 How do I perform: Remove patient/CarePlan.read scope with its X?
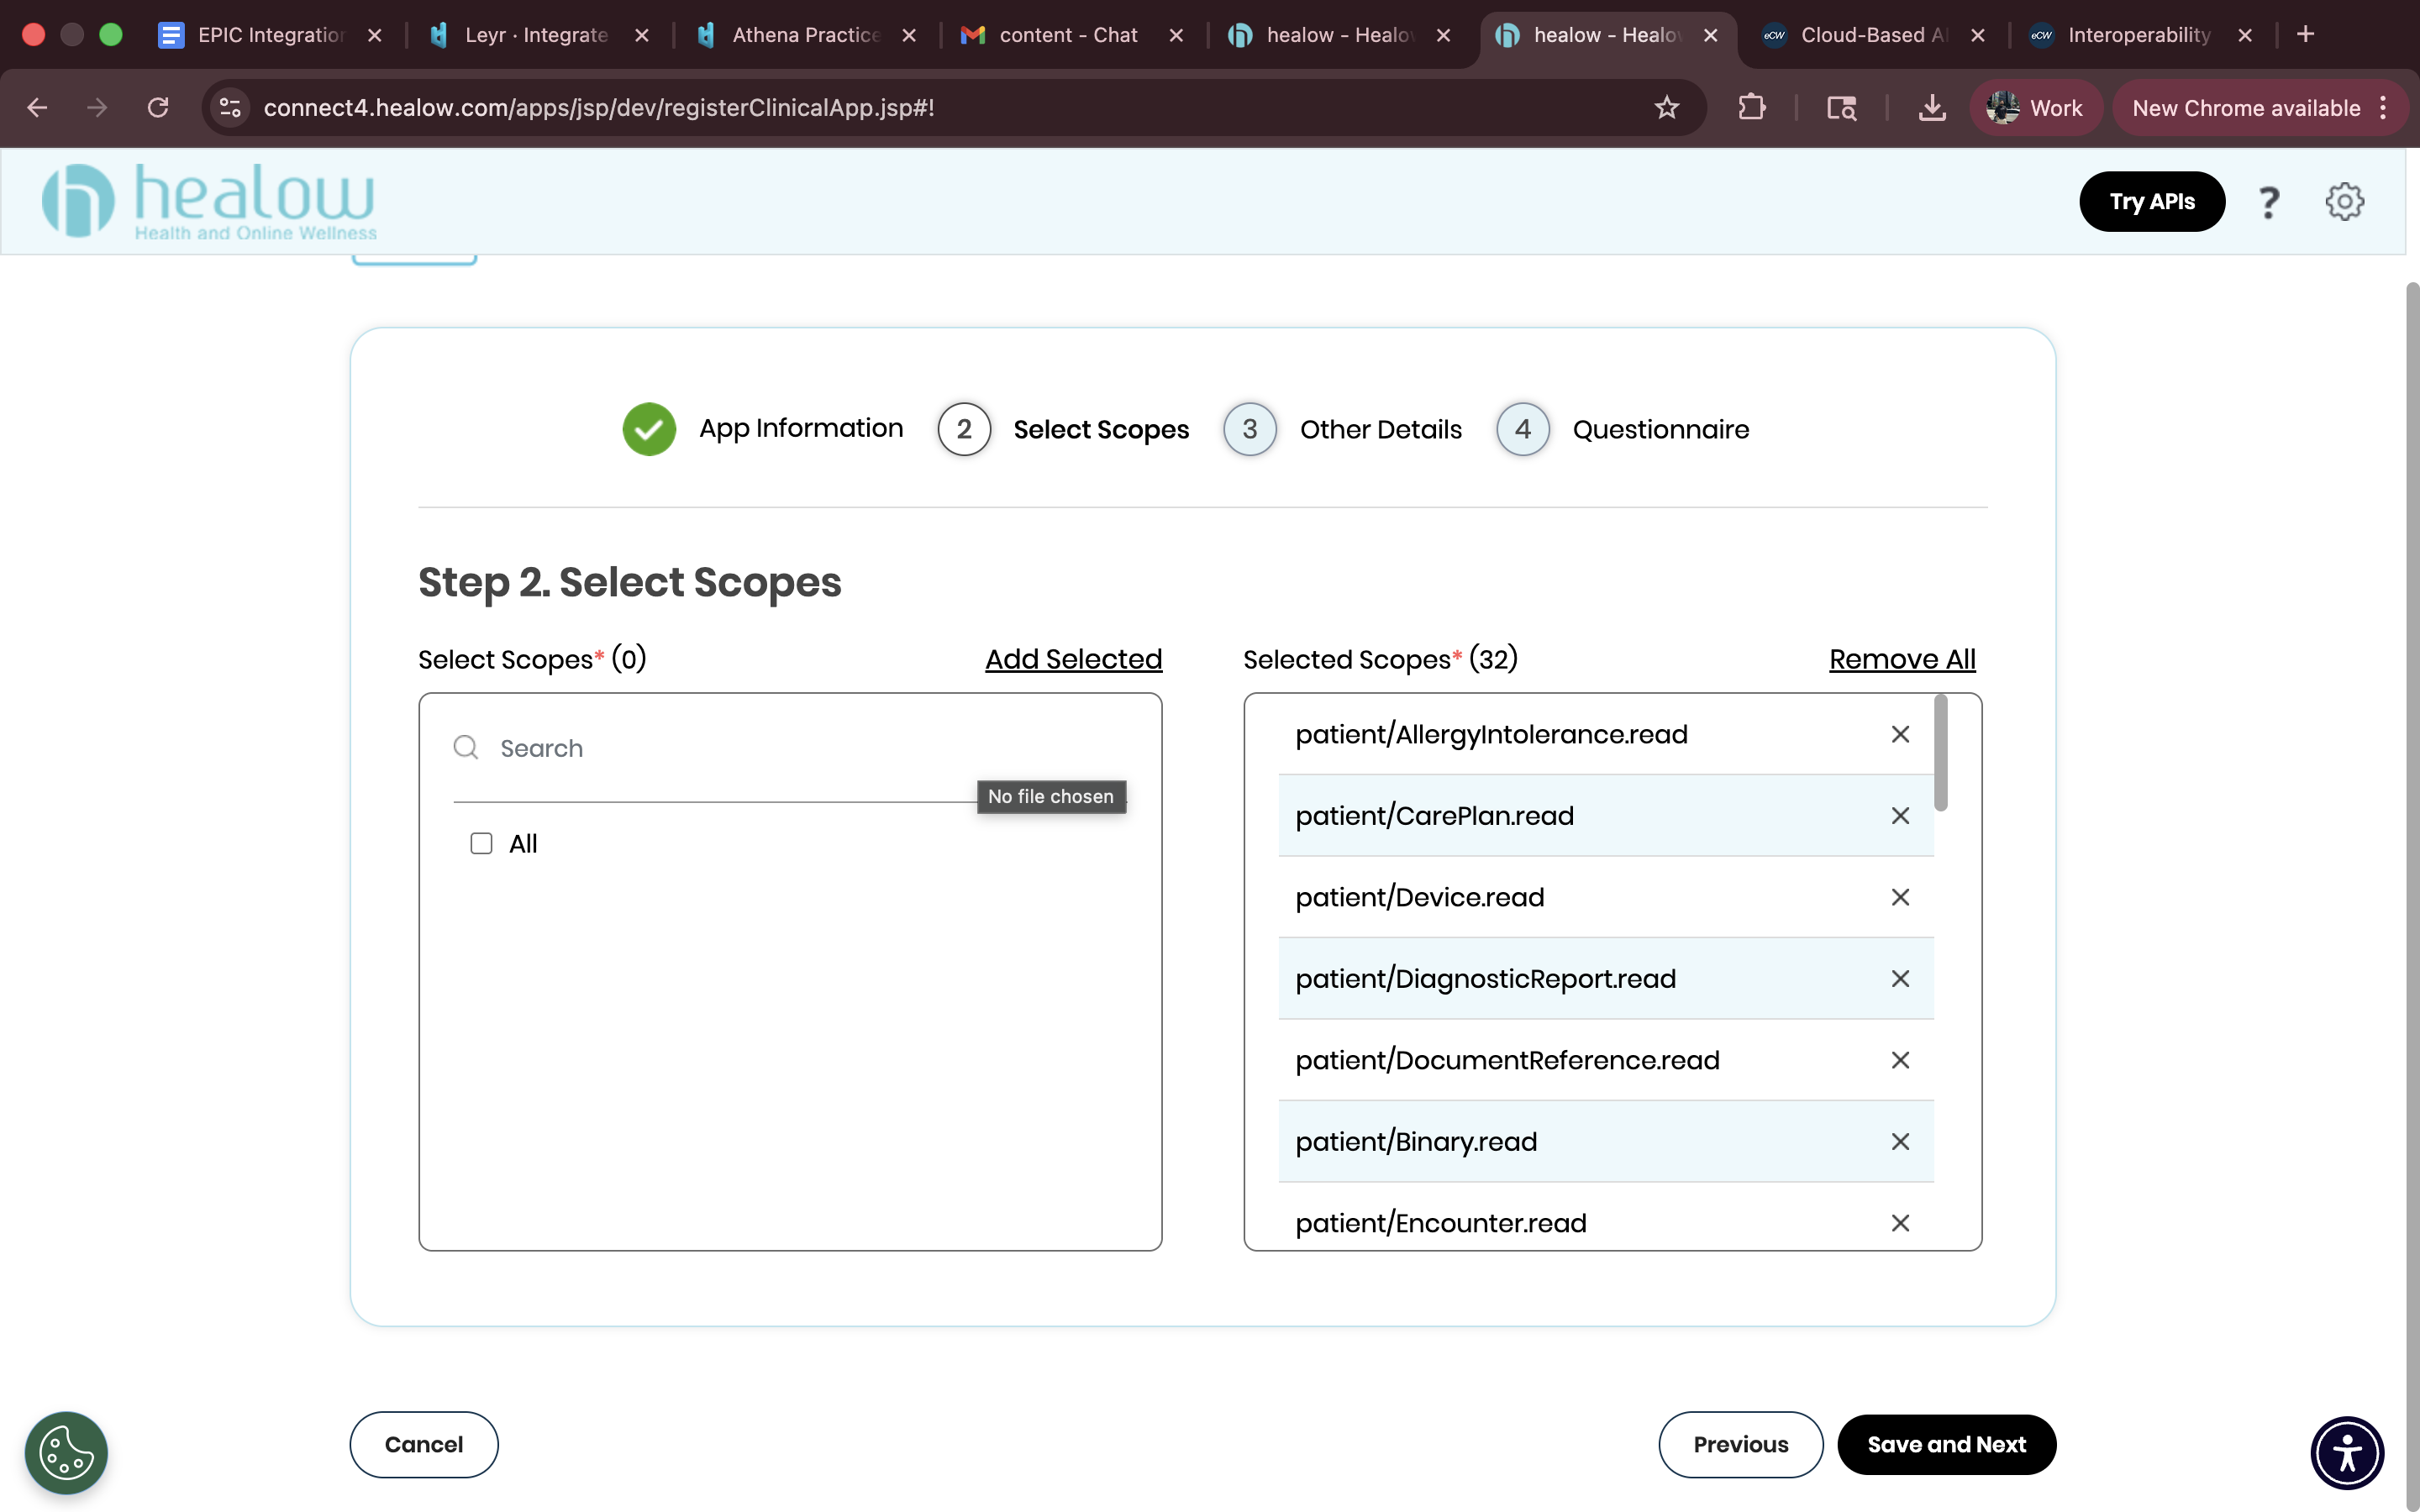point(1900,816)
